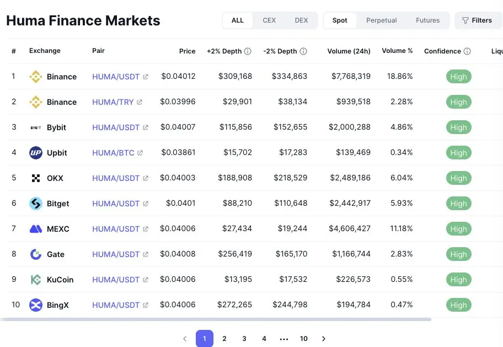Open the HUMA/BTC pair link
503x347 pixels.
[113, 153]
